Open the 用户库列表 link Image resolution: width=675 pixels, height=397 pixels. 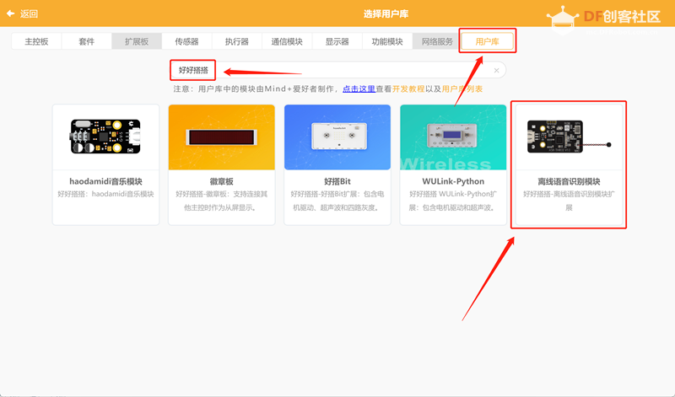[462, 89]
